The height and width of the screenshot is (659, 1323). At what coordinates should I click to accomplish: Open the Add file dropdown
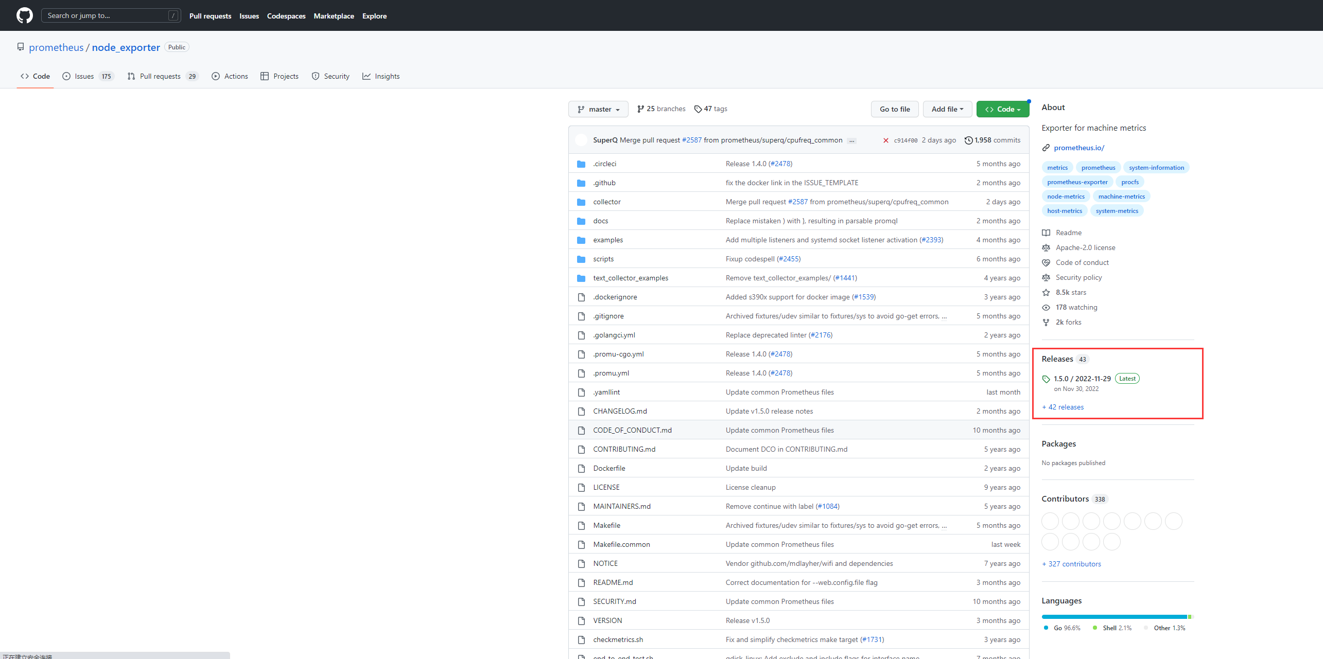coord(947,109)
